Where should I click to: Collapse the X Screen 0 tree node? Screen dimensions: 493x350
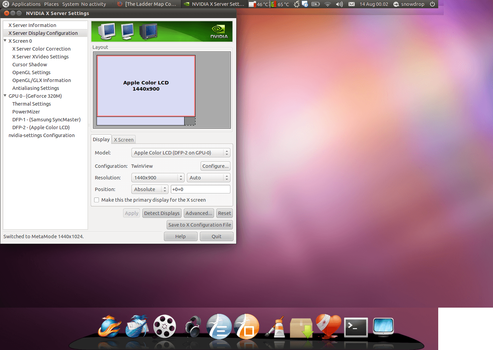(5, 41)
